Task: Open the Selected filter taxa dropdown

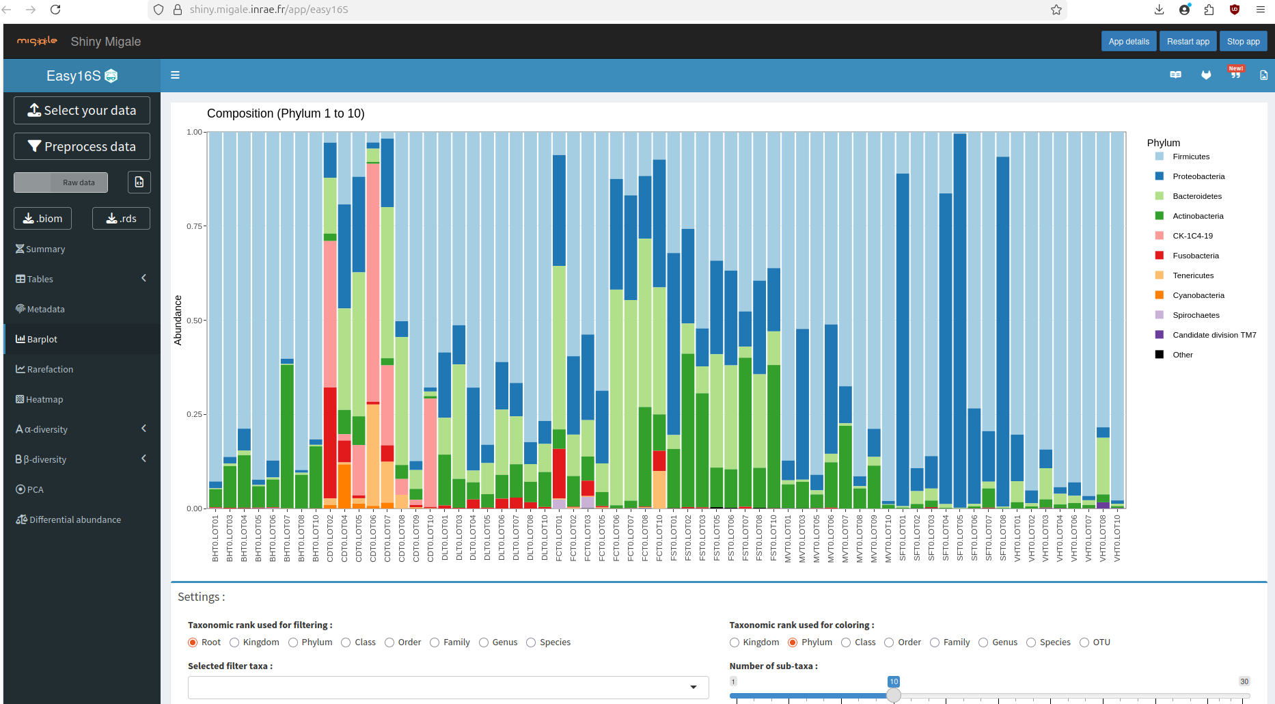Action: 448,687
